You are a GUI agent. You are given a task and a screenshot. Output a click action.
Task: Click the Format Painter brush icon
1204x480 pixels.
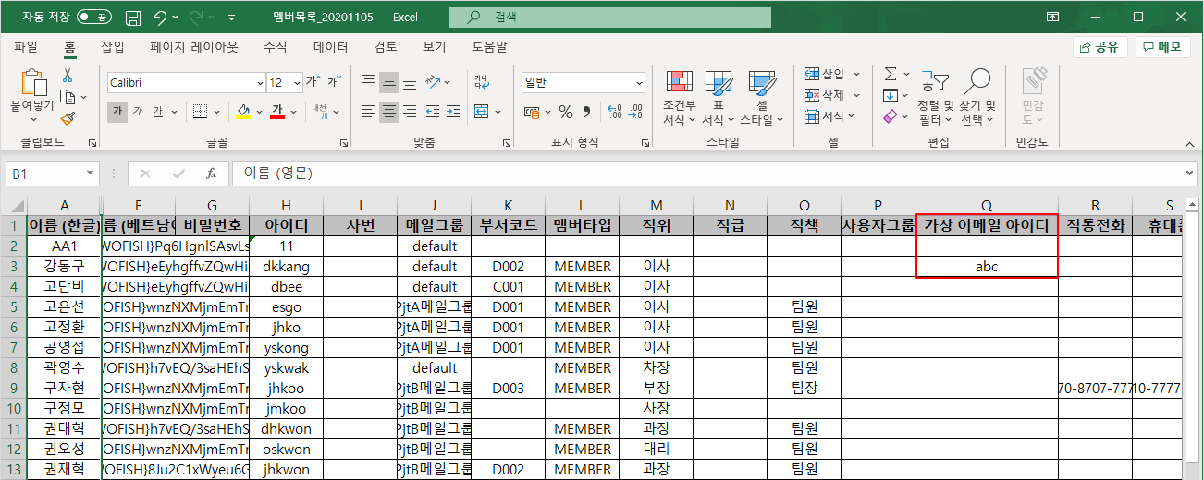pos(68,118)
